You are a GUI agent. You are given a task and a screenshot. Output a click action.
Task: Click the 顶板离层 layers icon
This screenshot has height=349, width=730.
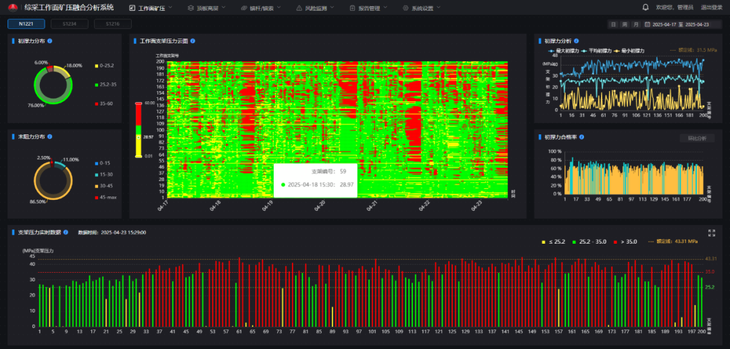click(190, 8)
